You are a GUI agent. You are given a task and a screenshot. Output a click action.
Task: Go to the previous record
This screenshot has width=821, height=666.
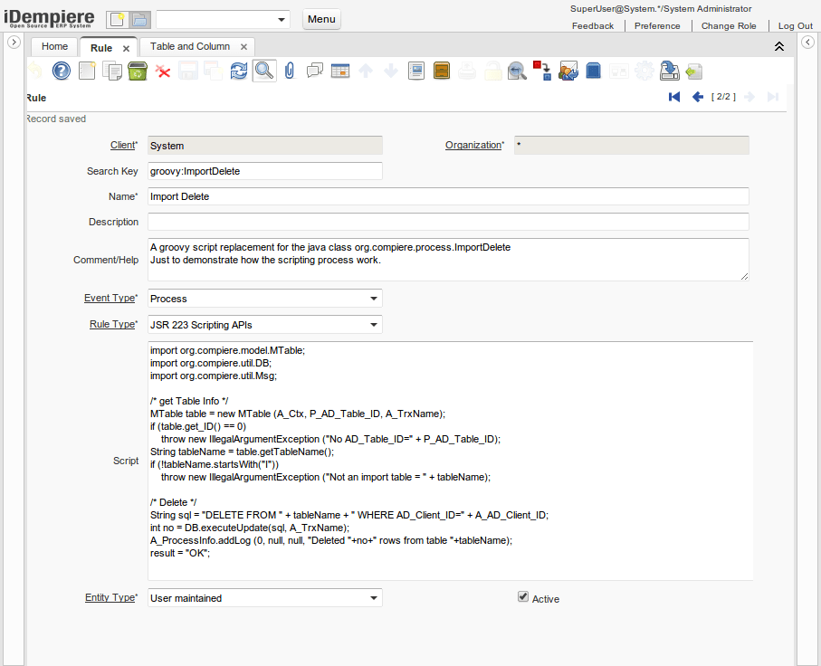click(x=697, y=97)
